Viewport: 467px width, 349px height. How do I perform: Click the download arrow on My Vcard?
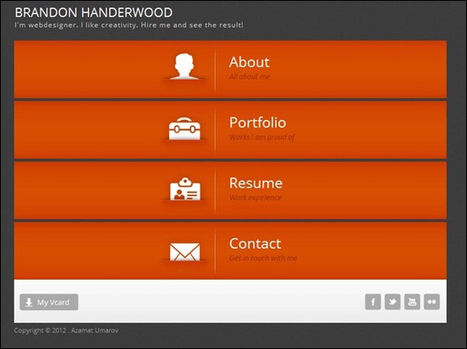tap(29, 303)
